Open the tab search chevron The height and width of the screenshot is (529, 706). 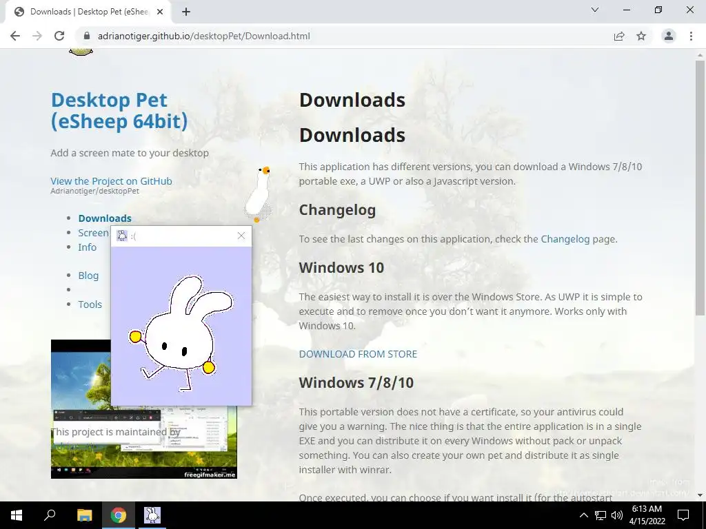595,10
